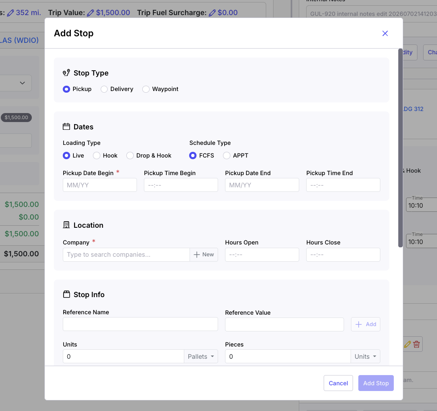Click the dialog vertical scrollbar
The image size is (437, 411).
(400, 148)
